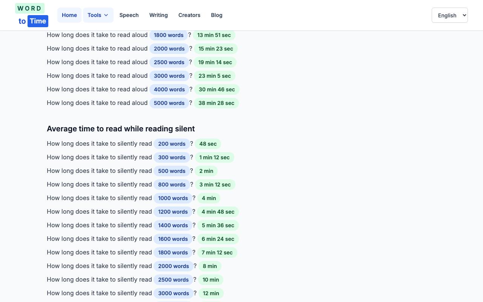483x302 pixels.
Task: Click the 2000 words read aloud badge
Action: coord(169,49)
